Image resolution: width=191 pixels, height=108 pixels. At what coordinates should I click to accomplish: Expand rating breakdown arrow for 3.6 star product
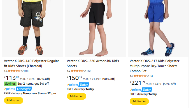[x=148, y=76]
